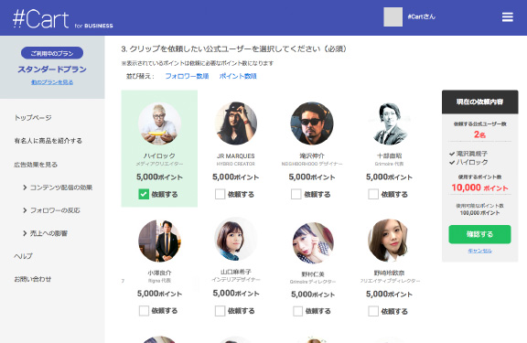Click 滝沢眞規子 in the request summary
The width and height of the screenshot is (527, 343).
point(471,154)
